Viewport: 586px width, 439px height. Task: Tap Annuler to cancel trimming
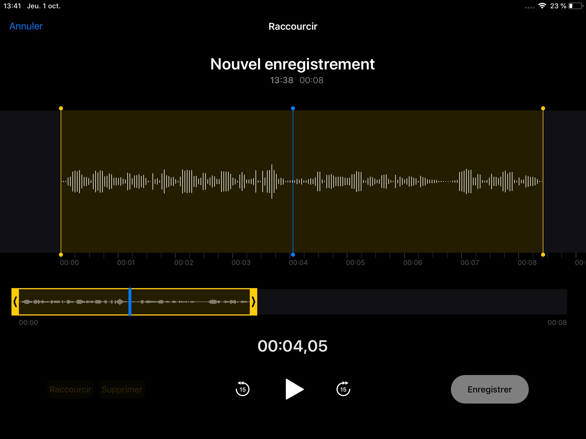[26, 26]
